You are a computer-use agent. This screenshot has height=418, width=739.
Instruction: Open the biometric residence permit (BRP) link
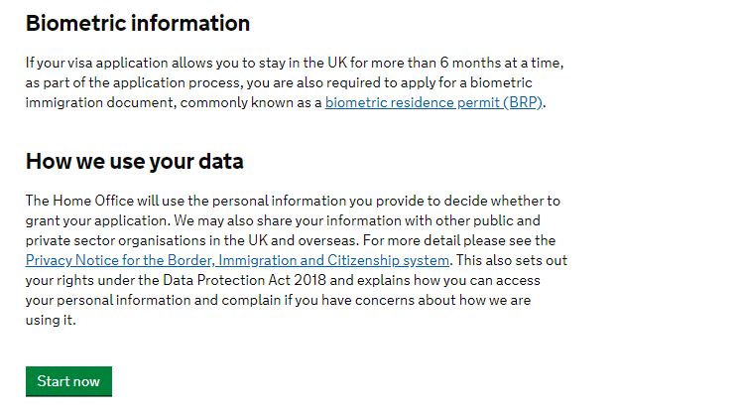(x=433, y=102)
